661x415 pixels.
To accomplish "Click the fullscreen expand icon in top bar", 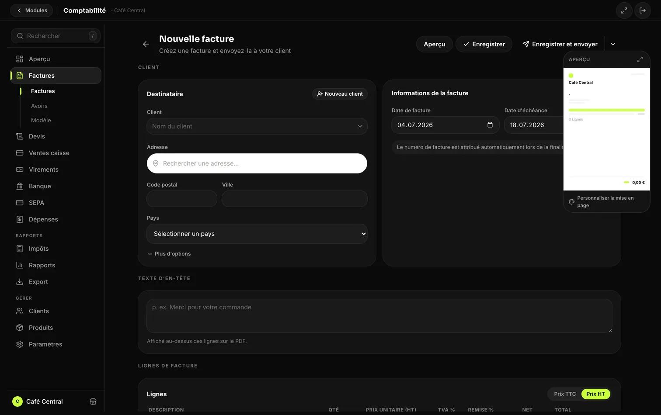I will (624, 10).
